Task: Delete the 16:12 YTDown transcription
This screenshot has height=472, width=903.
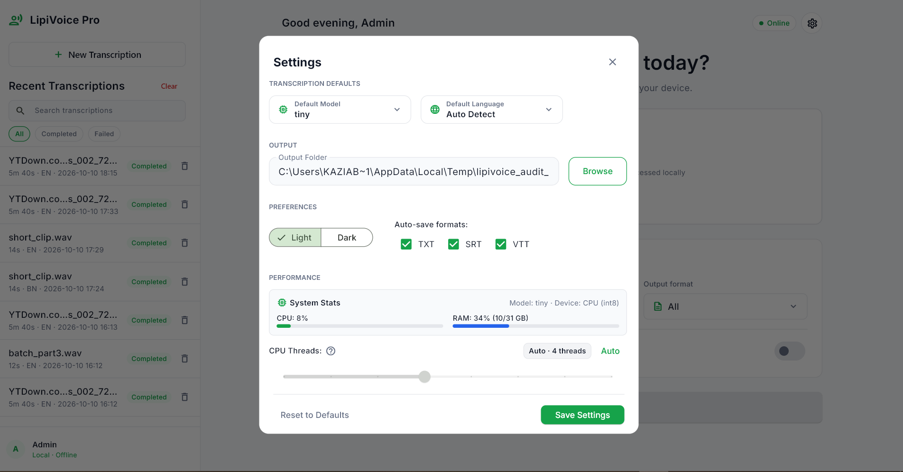Action: [x=185, y=397]
